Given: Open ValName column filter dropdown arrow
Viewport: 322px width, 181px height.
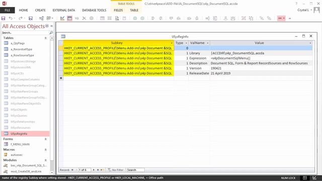Looking at the screenshot, I should (208, 43).
